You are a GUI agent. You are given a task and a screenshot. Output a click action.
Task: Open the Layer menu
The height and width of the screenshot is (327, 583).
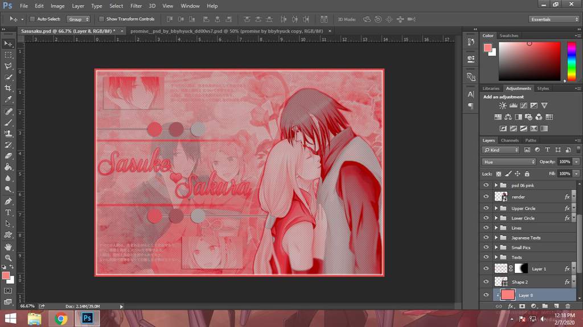point(77,6)
